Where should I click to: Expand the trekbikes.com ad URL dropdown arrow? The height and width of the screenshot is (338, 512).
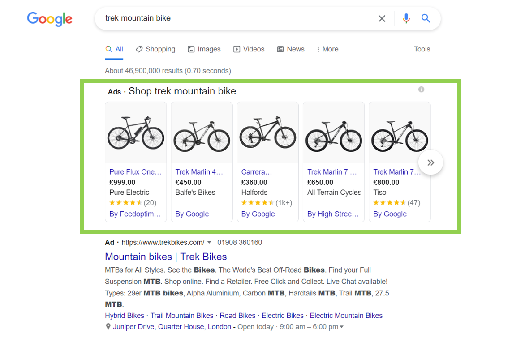pos(209,242)
